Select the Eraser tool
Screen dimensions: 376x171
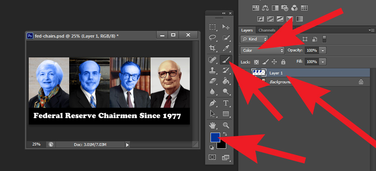click(x=212, y=81)
